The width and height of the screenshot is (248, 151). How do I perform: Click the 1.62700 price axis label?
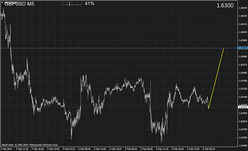tap(243, 130)
